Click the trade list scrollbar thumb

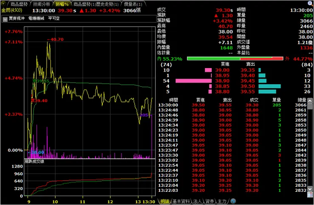click(310, 106)
